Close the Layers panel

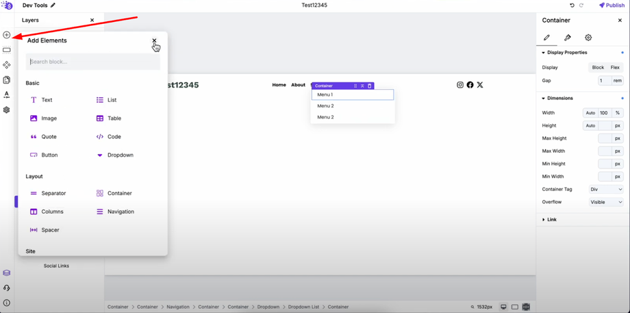[92, 20]
